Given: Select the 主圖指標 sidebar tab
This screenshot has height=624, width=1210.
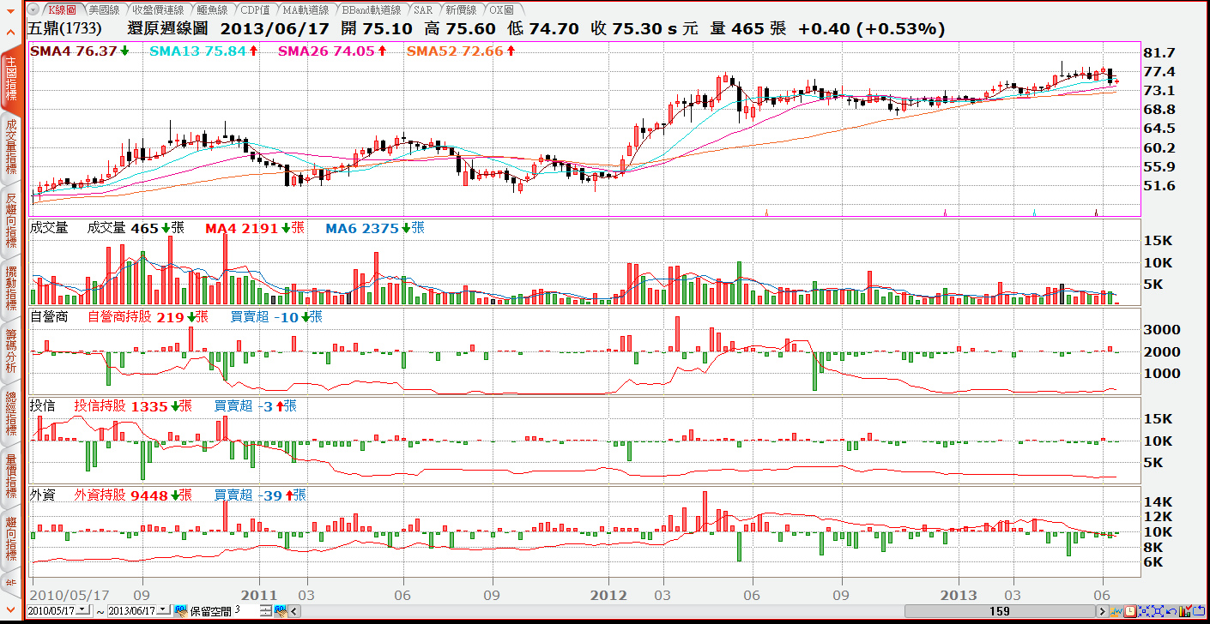Looking at the screenshot, I should coord(11,79).
